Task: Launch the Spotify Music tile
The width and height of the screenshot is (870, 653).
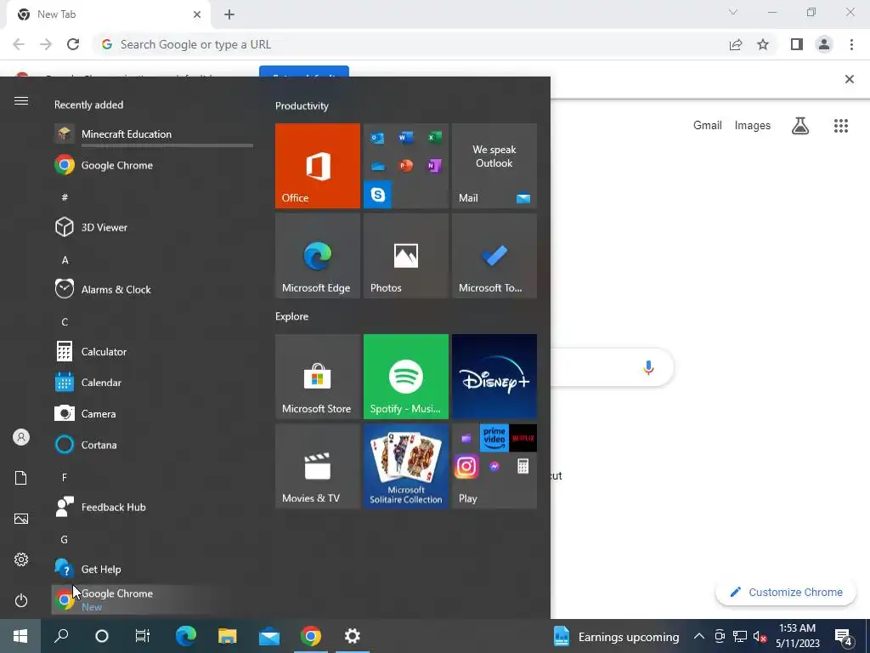Action: (405, 377)
